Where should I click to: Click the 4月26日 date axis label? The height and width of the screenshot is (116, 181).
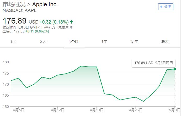click(136, 110)
